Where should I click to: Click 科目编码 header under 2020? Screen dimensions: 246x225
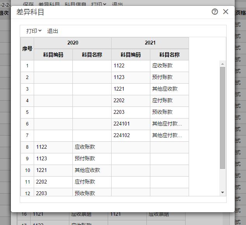pyautogui.click(x=53, y=55)
